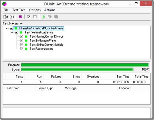Screen dimensions: 154x120
Task: Click green status square of TestMaximoComunDivisor
Action: point(26,37)
